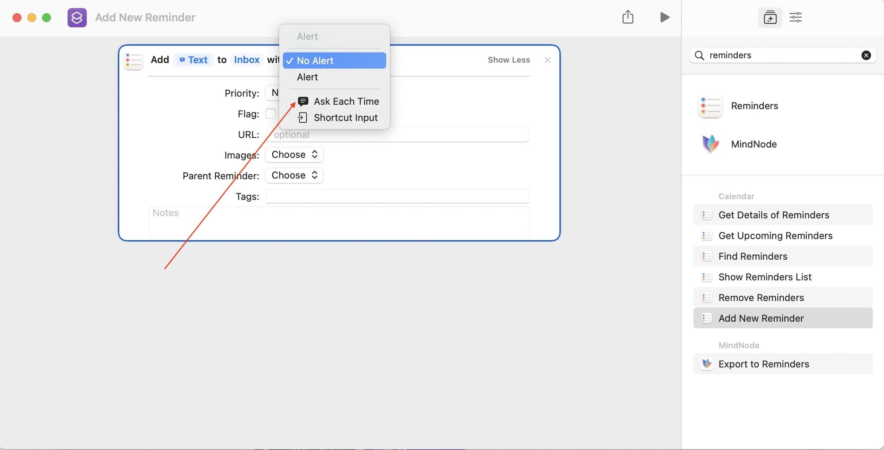Click the Reminders app icon in sidebar
The image size is (884, 450).
point(710,106)
